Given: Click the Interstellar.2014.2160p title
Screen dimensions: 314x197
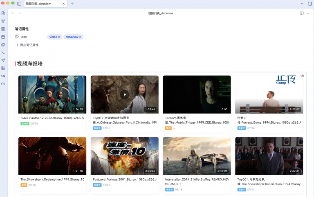Looking at the screenshot, I should tap(197, 182).
